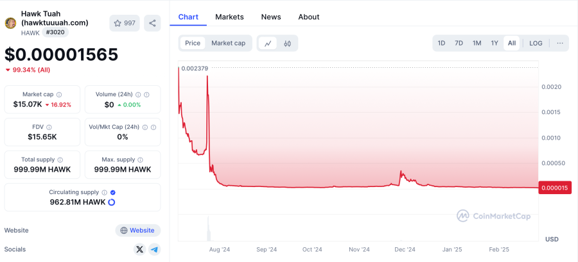Image resolution: width=578 pixels, height=262 pixels.
Task: Open the Chart tab
Action: tap(188, 17)
